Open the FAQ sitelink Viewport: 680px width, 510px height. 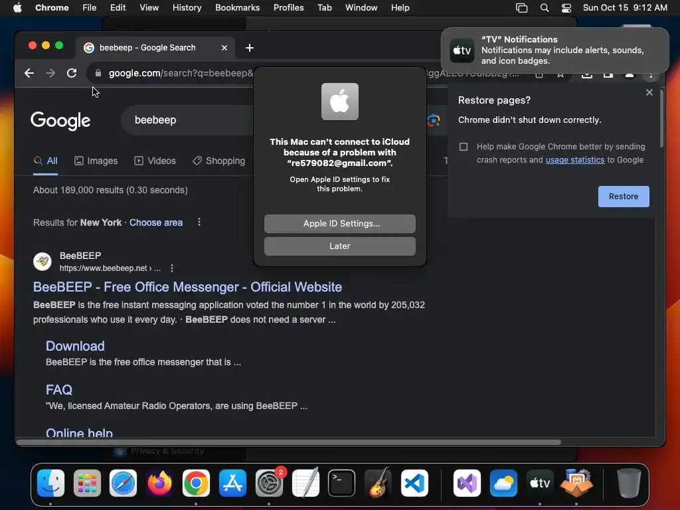pyautogui.click(x=59, y=390)
